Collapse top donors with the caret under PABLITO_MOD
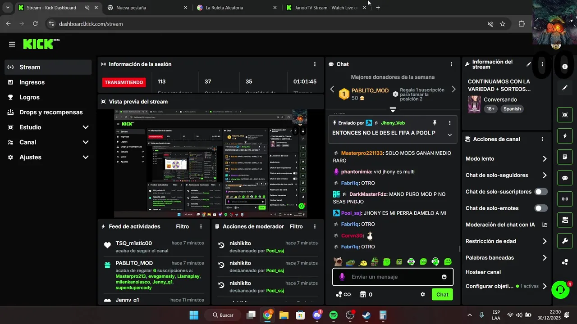This screenshot has height=324, width=577. click(x=393, y=109)
